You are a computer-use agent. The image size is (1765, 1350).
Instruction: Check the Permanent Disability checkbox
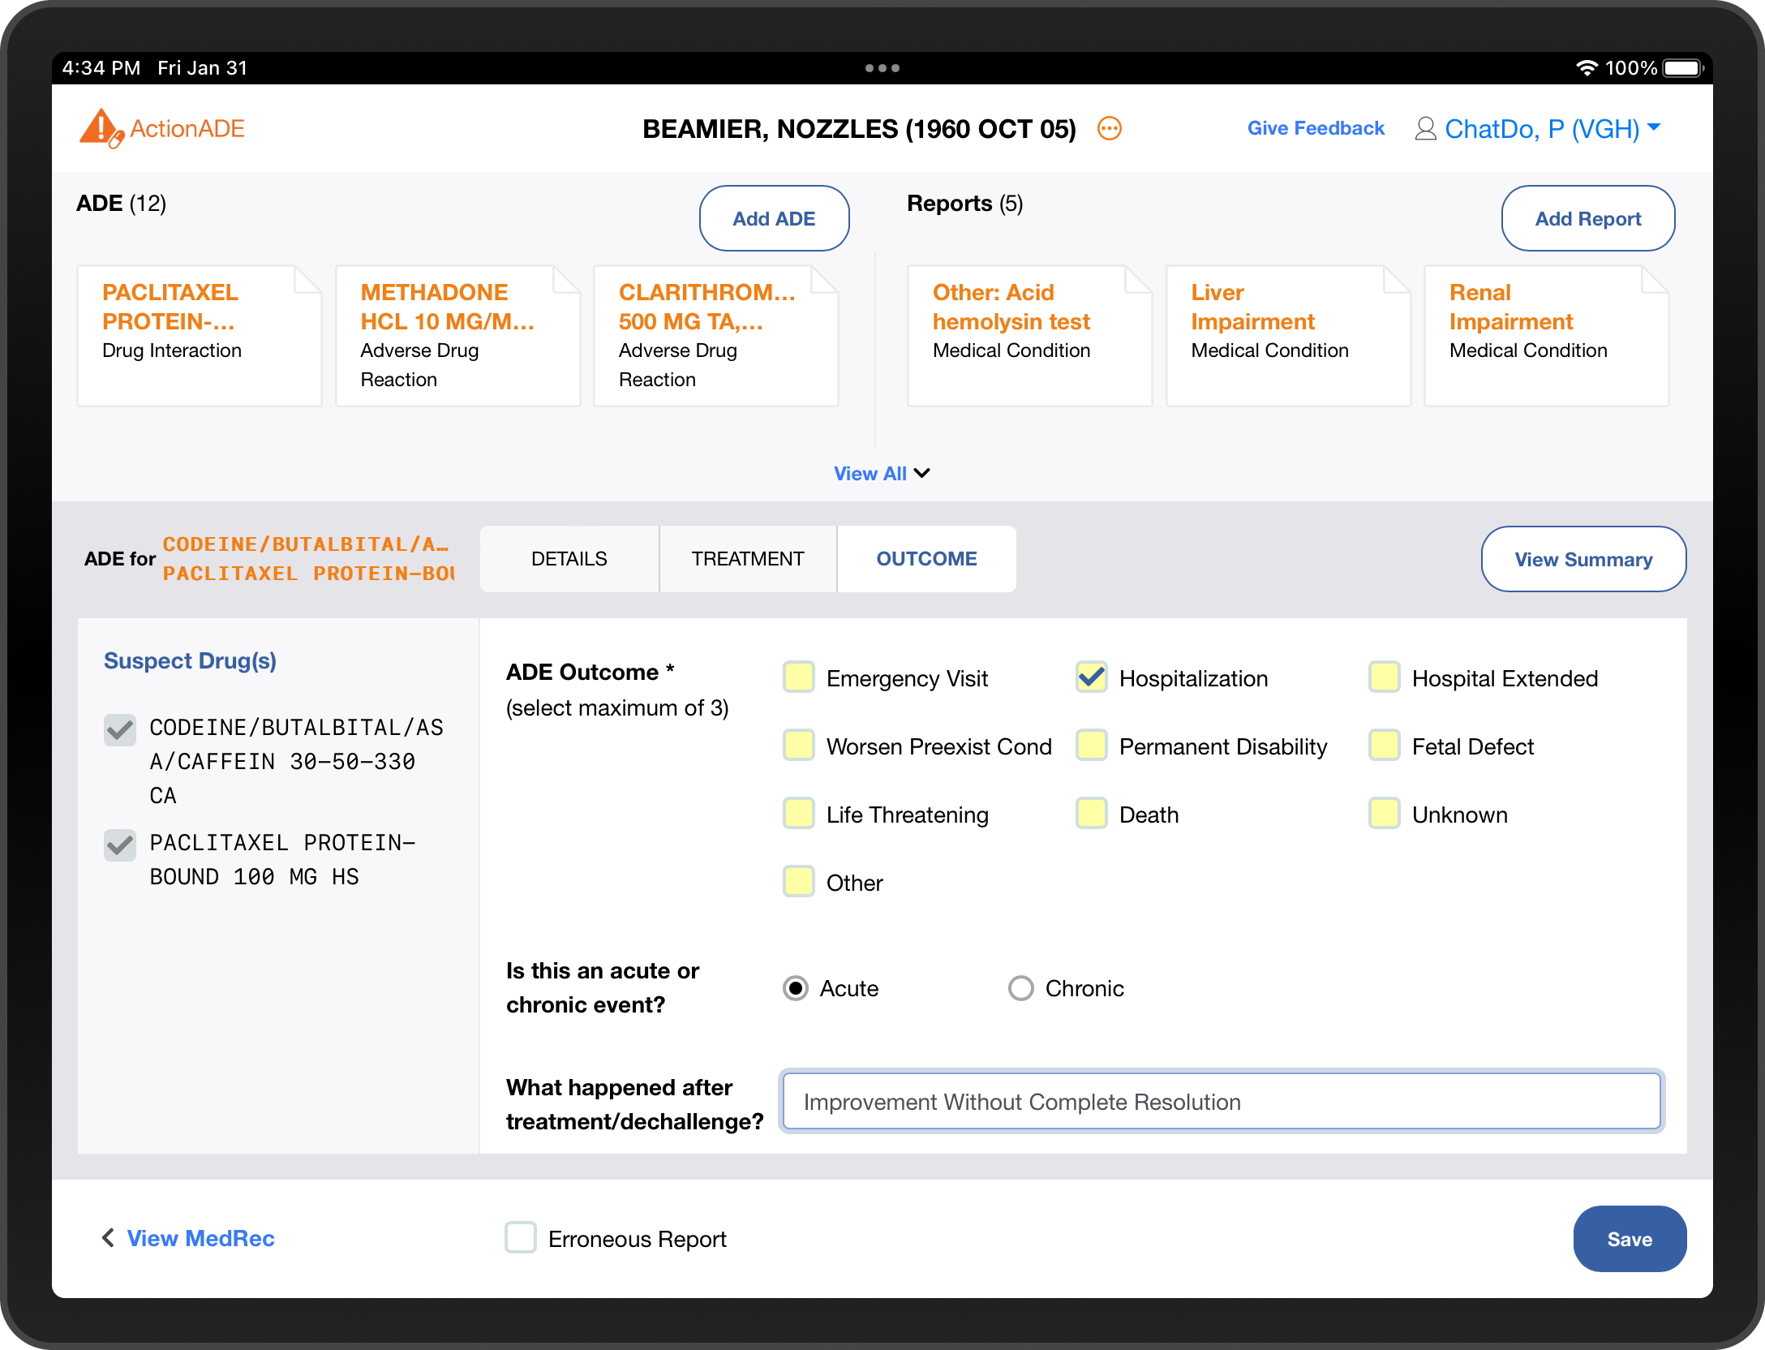[x=1092, y=745]
